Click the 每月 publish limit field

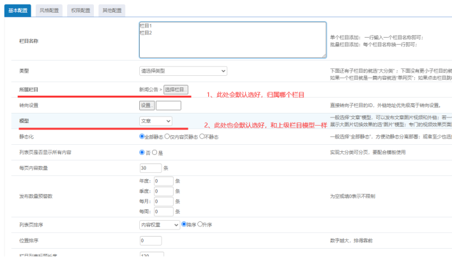163,200
